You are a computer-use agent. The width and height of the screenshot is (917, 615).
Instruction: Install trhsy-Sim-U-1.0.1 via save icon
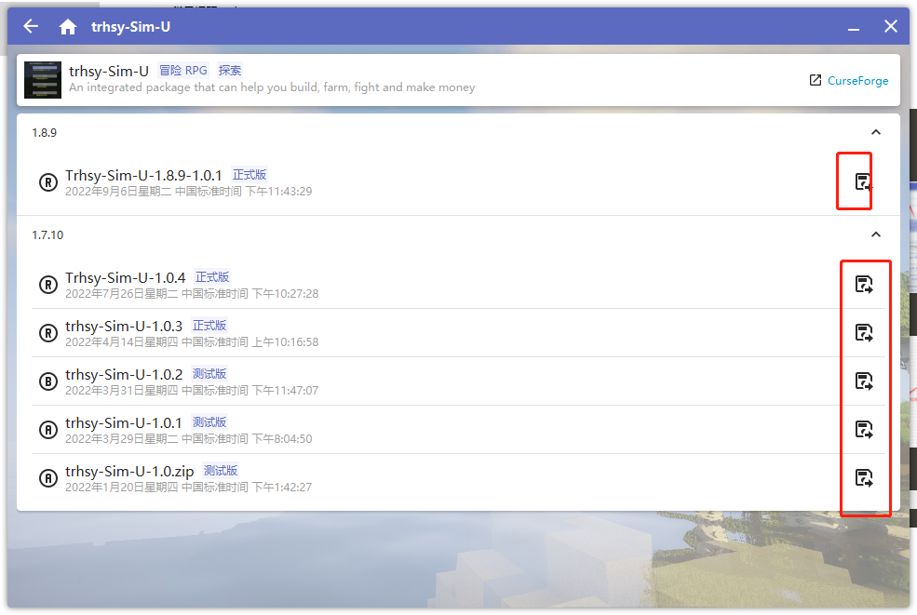[x=864, y=430]
